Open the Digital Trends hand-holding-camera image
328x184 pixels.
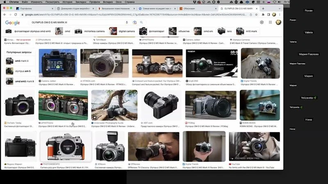pos(204,146)
